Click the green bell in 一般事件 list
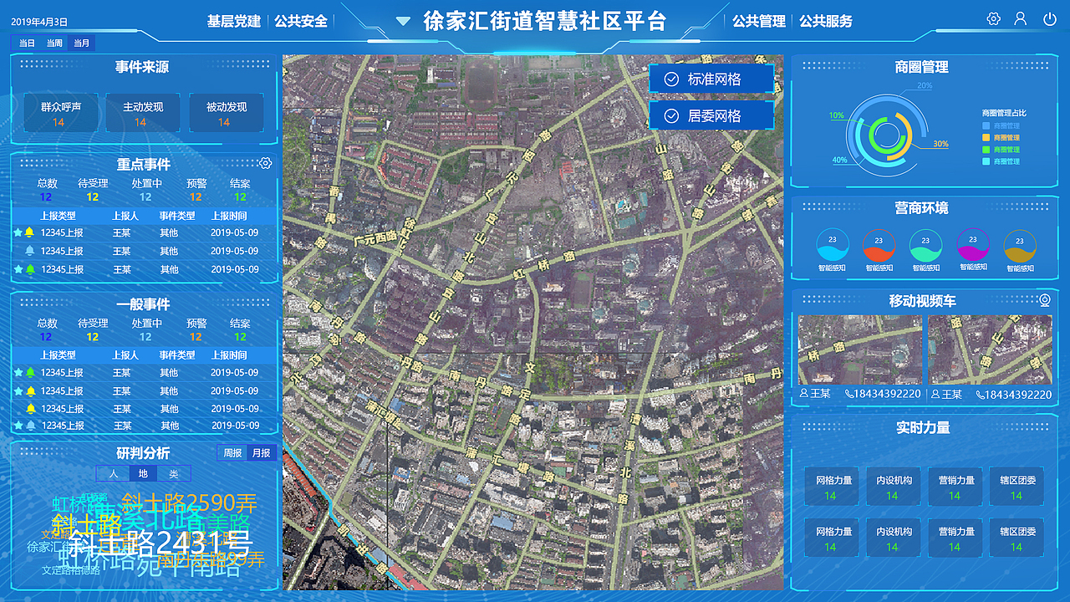The image size is (1070, 602). click(x=28, y=372)
